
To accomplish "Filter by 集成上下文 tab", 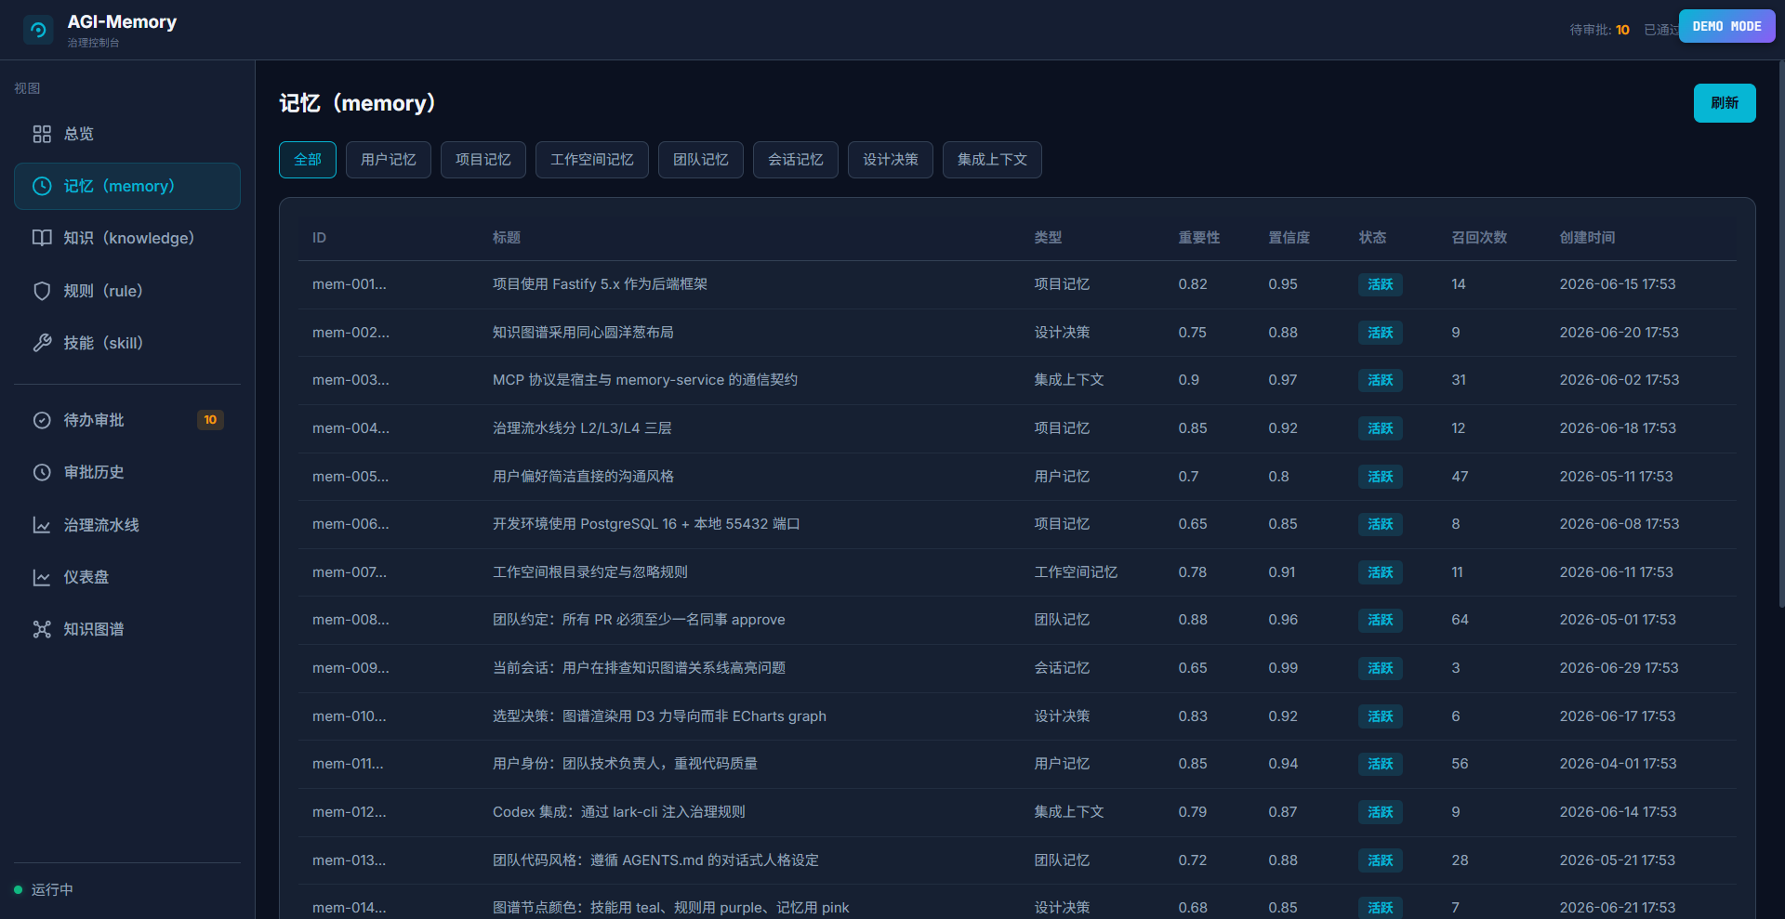I will coord(992,160).
